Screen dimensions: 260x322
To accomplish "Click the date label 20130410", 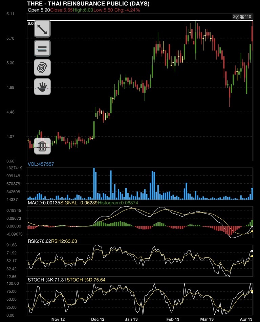I will (x=242, y=17).
